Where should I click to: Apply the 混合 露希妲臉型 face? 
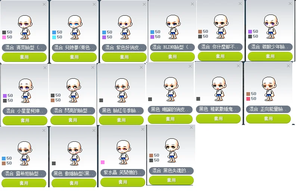(24, 183)
